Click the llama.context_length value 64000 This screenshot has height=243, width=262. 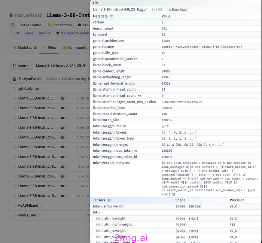point(166,72)
